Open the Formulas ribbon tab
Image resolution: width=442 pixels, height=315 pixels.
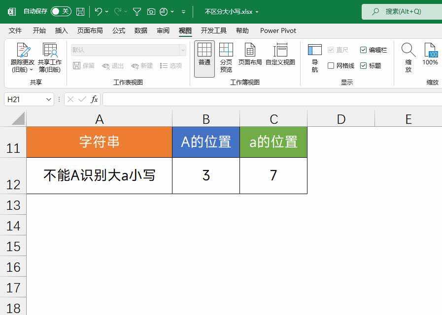(119, 30)
